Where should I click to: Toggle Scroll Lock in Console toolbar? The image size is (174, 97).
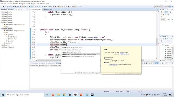(151, 63)
